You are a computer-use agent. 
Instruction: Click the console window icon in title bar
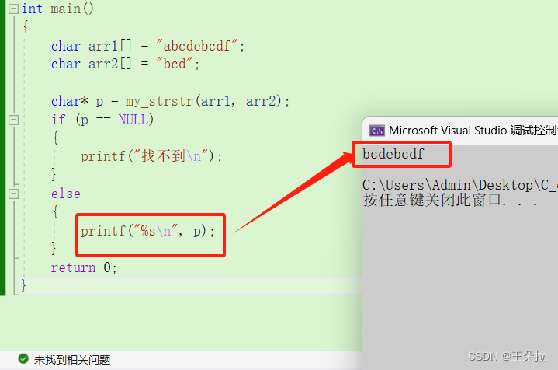(x=377, y=131)
